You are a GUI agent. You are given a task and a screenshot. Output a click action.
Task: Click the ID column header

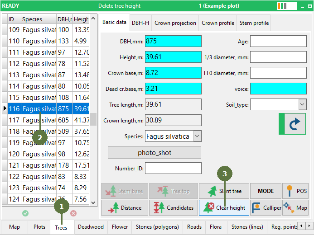point(14,19)
